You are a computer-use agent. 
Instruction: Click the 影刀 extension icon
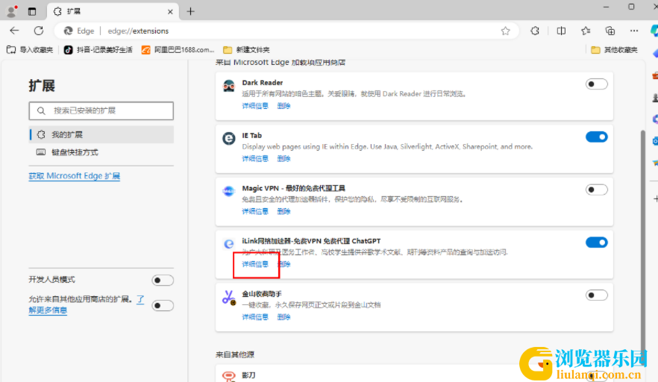point(229,376)
